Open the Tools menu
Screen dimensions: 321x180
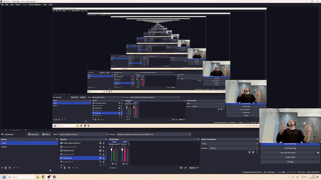point(45,4)
